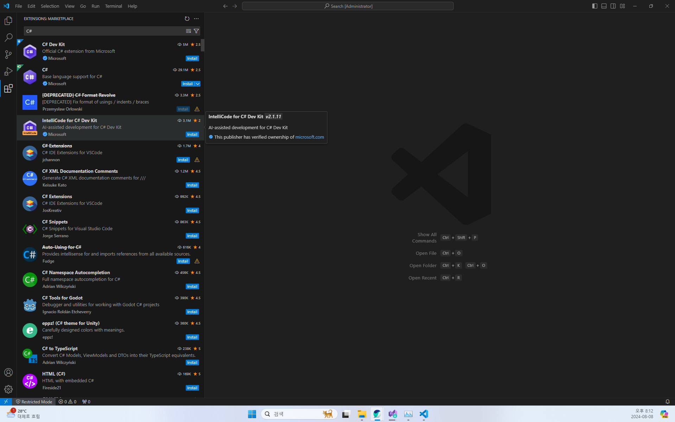Click the ports forwarded status item

pyautogui.click(x=86, y=402)
